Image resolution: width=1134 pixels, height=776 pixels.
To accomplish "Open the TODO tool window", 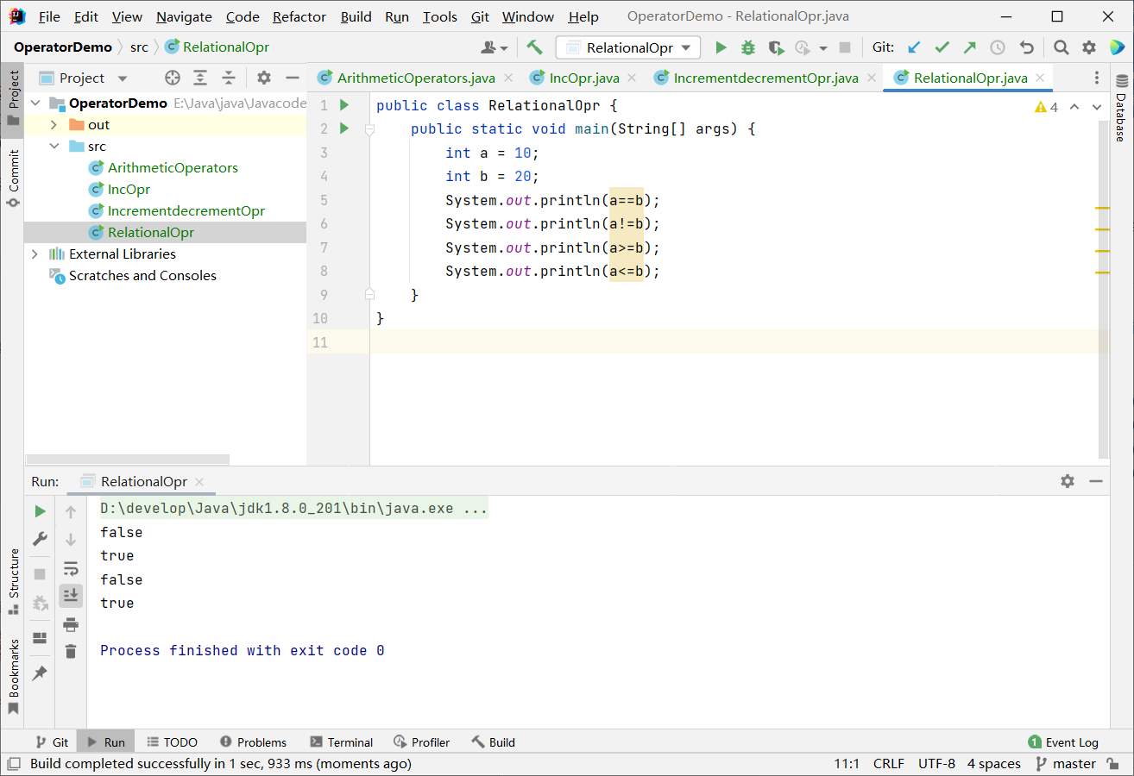I will pyautogui.click(x=172, y=742).
